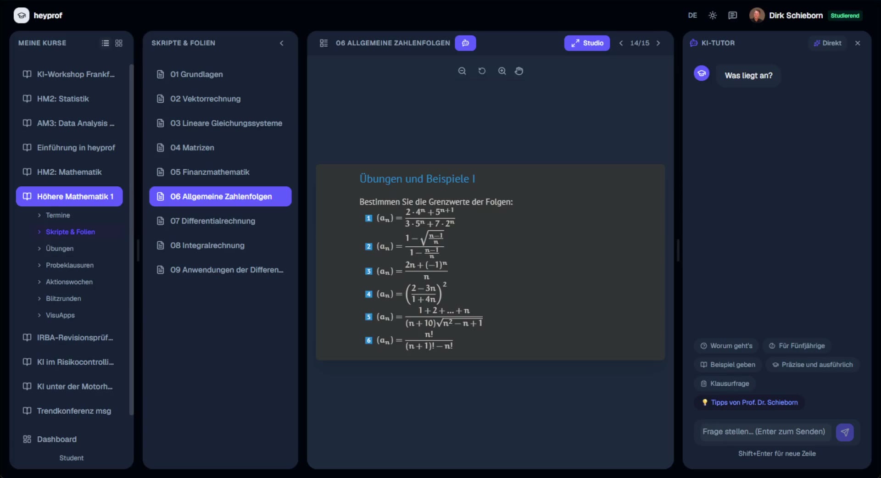
Task: Click the zoom in magnifier icon
Action: [x=502, y=71]
